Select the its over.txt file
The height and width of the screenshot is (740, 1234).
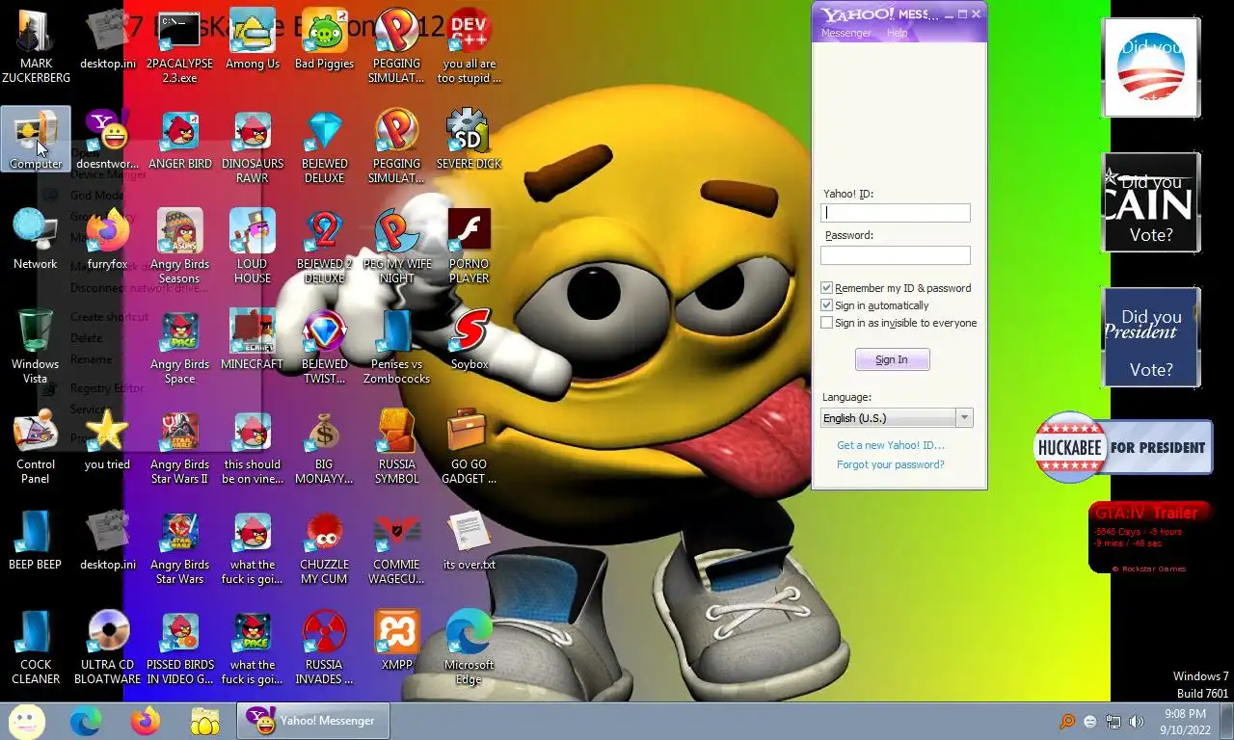pyautogui.click(x=469, y=541)
